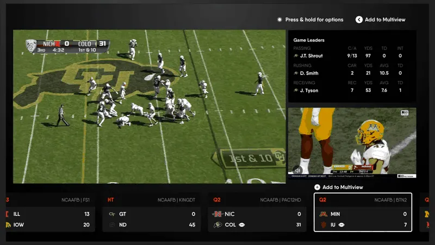Click the Notre Dame logo in ND row
The image size is (435, 245).
(112, 225)
